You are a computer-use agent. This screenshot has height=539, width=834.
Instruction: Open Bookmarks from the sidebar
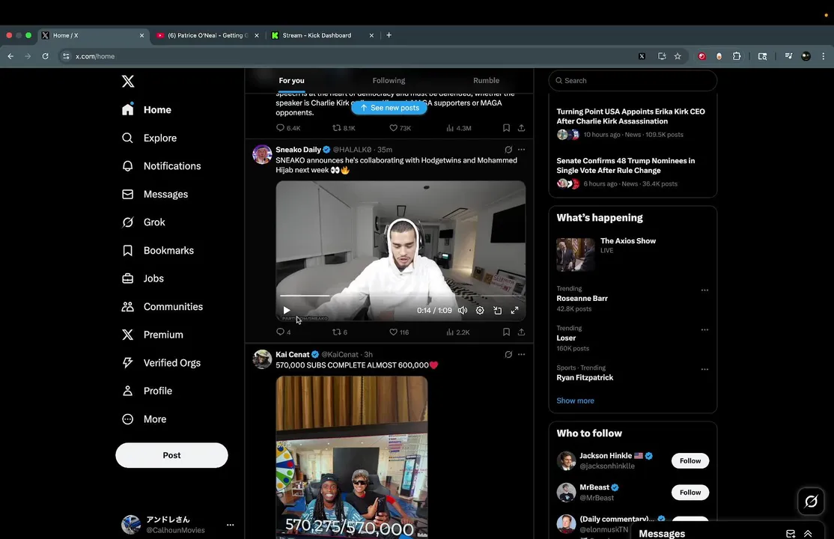coord(157,251)
